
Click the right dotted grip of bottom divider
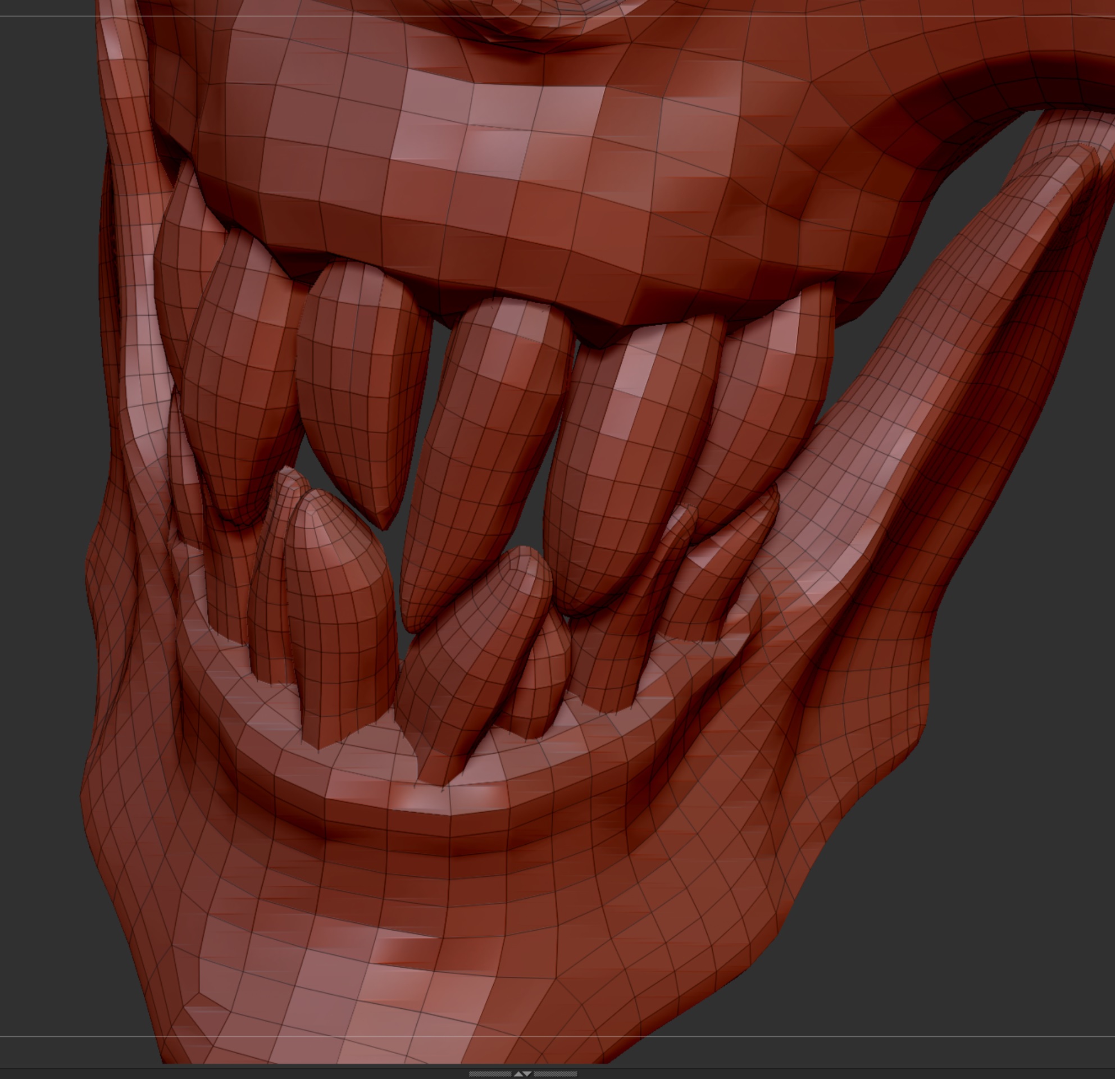coord(555,1074)
